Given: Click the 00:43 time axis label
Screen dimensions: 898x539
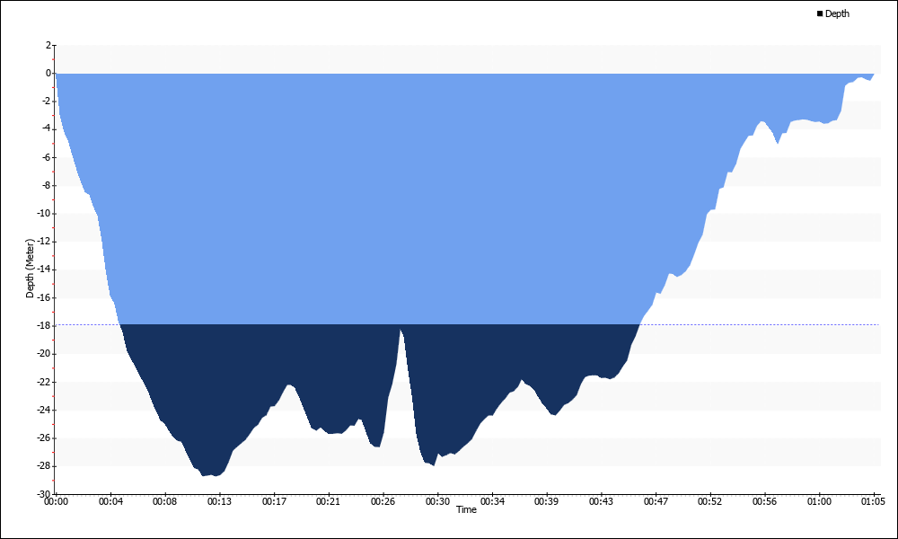Looking at the screenshot, I should pyautogui.click(x=601, y=502).
